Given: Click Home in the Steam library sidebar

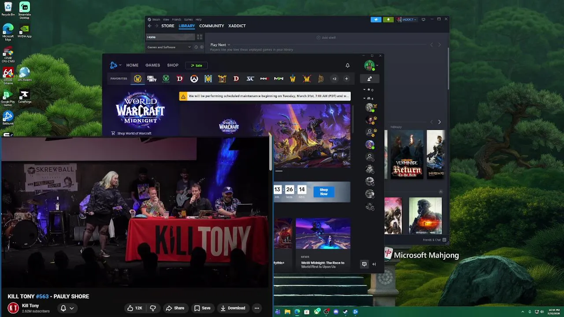Looking at the screenshot, I should tap(171, 37).
